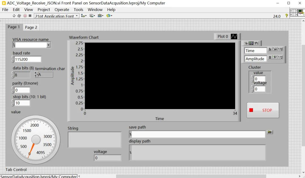Open the Help menu
This screenshot has height=178, width=305.
(111, 10)
